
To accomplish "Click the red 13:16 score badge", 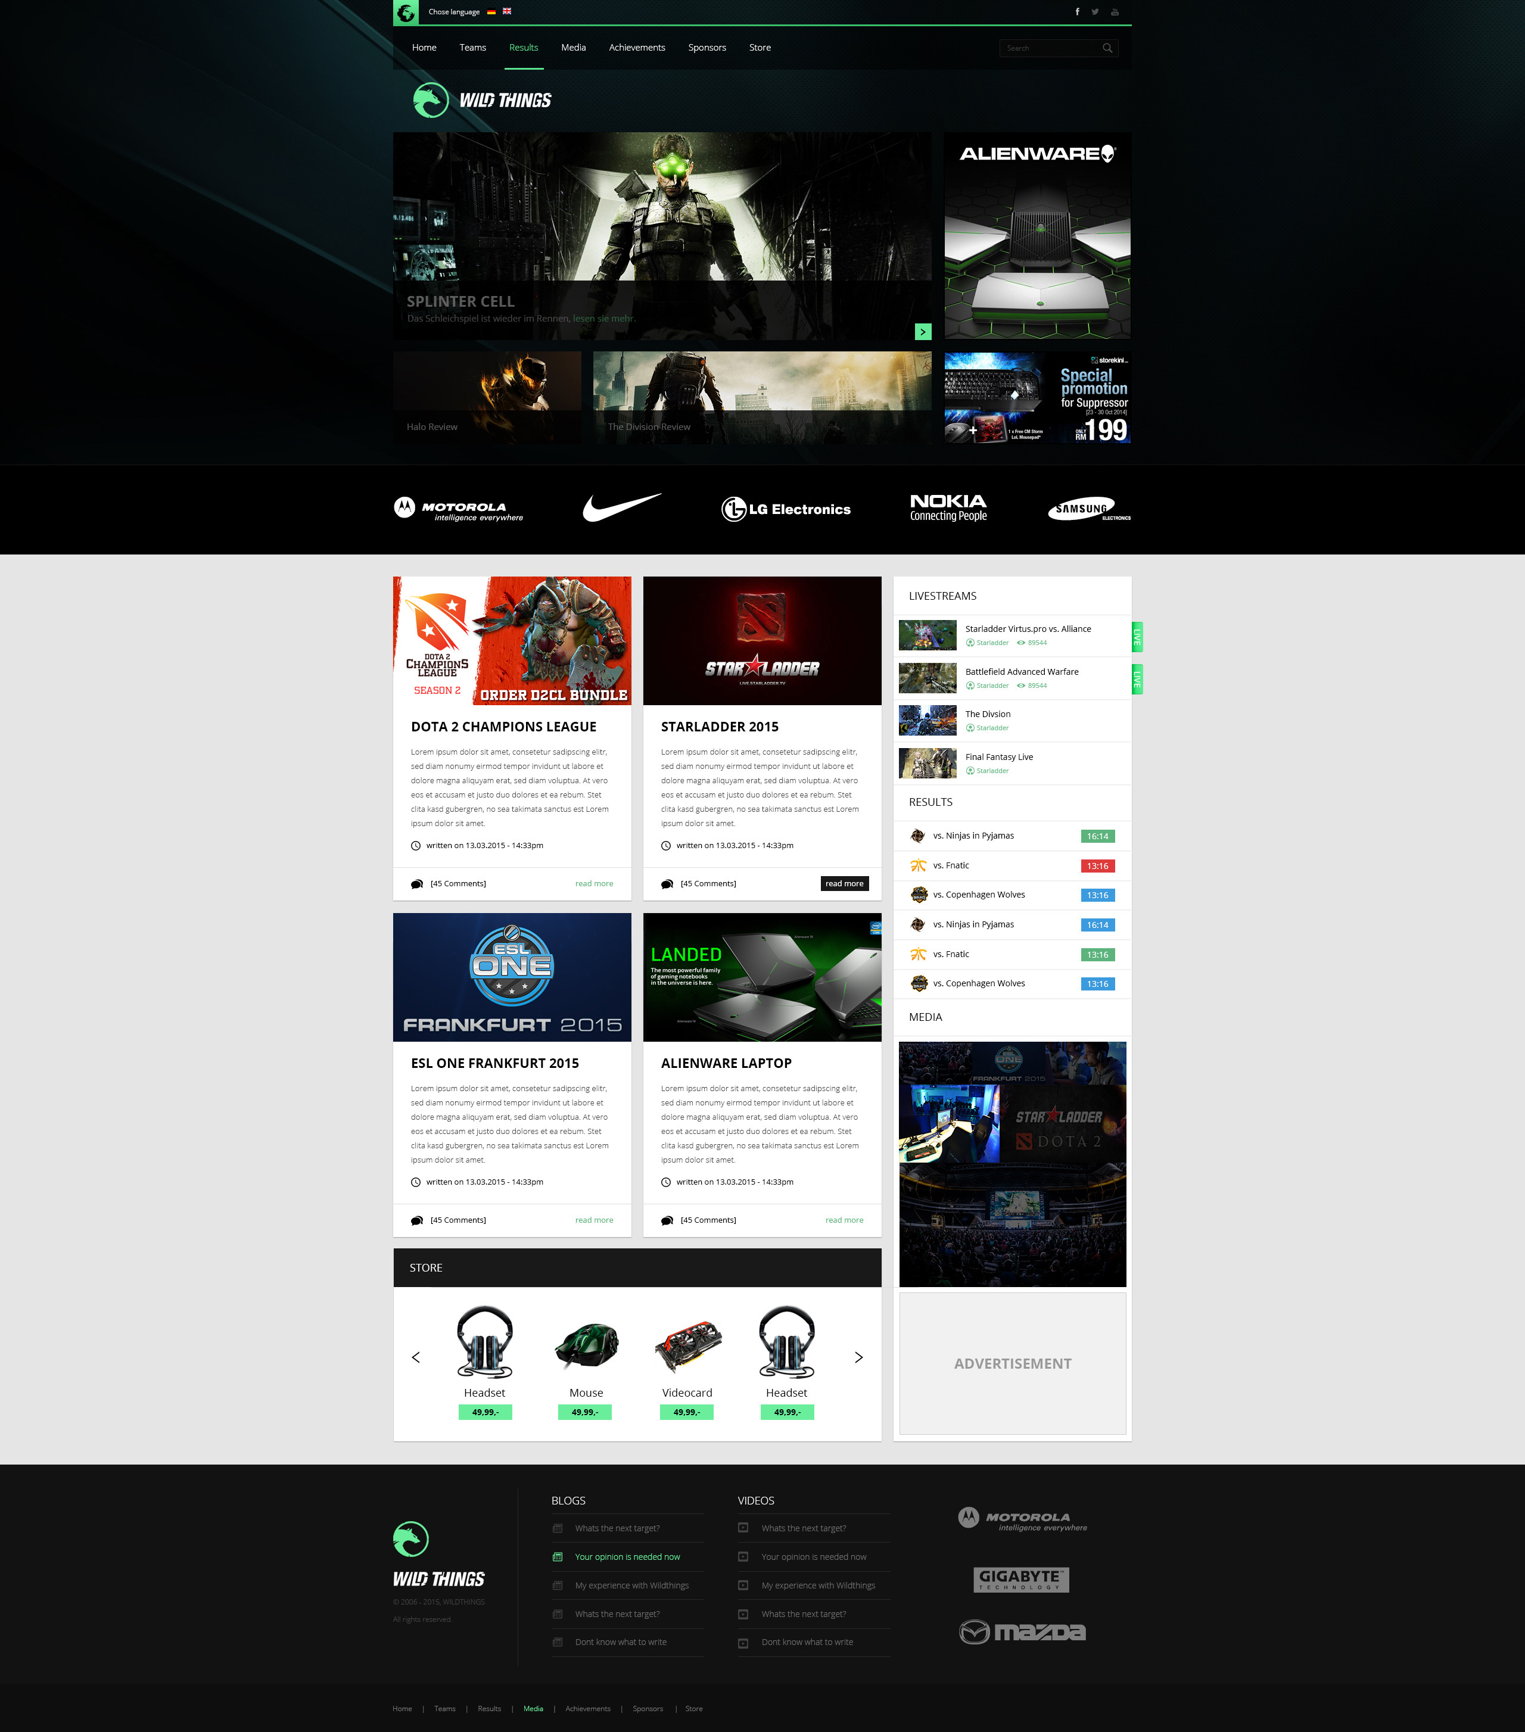I will (x=1098, y=866).
